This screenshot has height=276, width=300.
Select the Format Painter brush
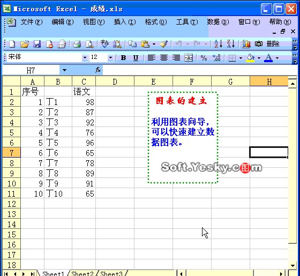[164, 44]
